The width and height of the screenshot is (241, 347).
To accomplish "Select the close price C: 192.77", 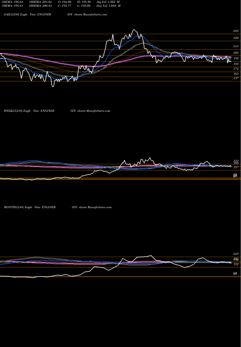I will coord(65,6).
